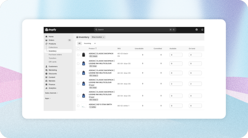Click the search magnifier icon
Image resolution: width=248 pixels, height=138 pixels.
click(x=96, y=30)
